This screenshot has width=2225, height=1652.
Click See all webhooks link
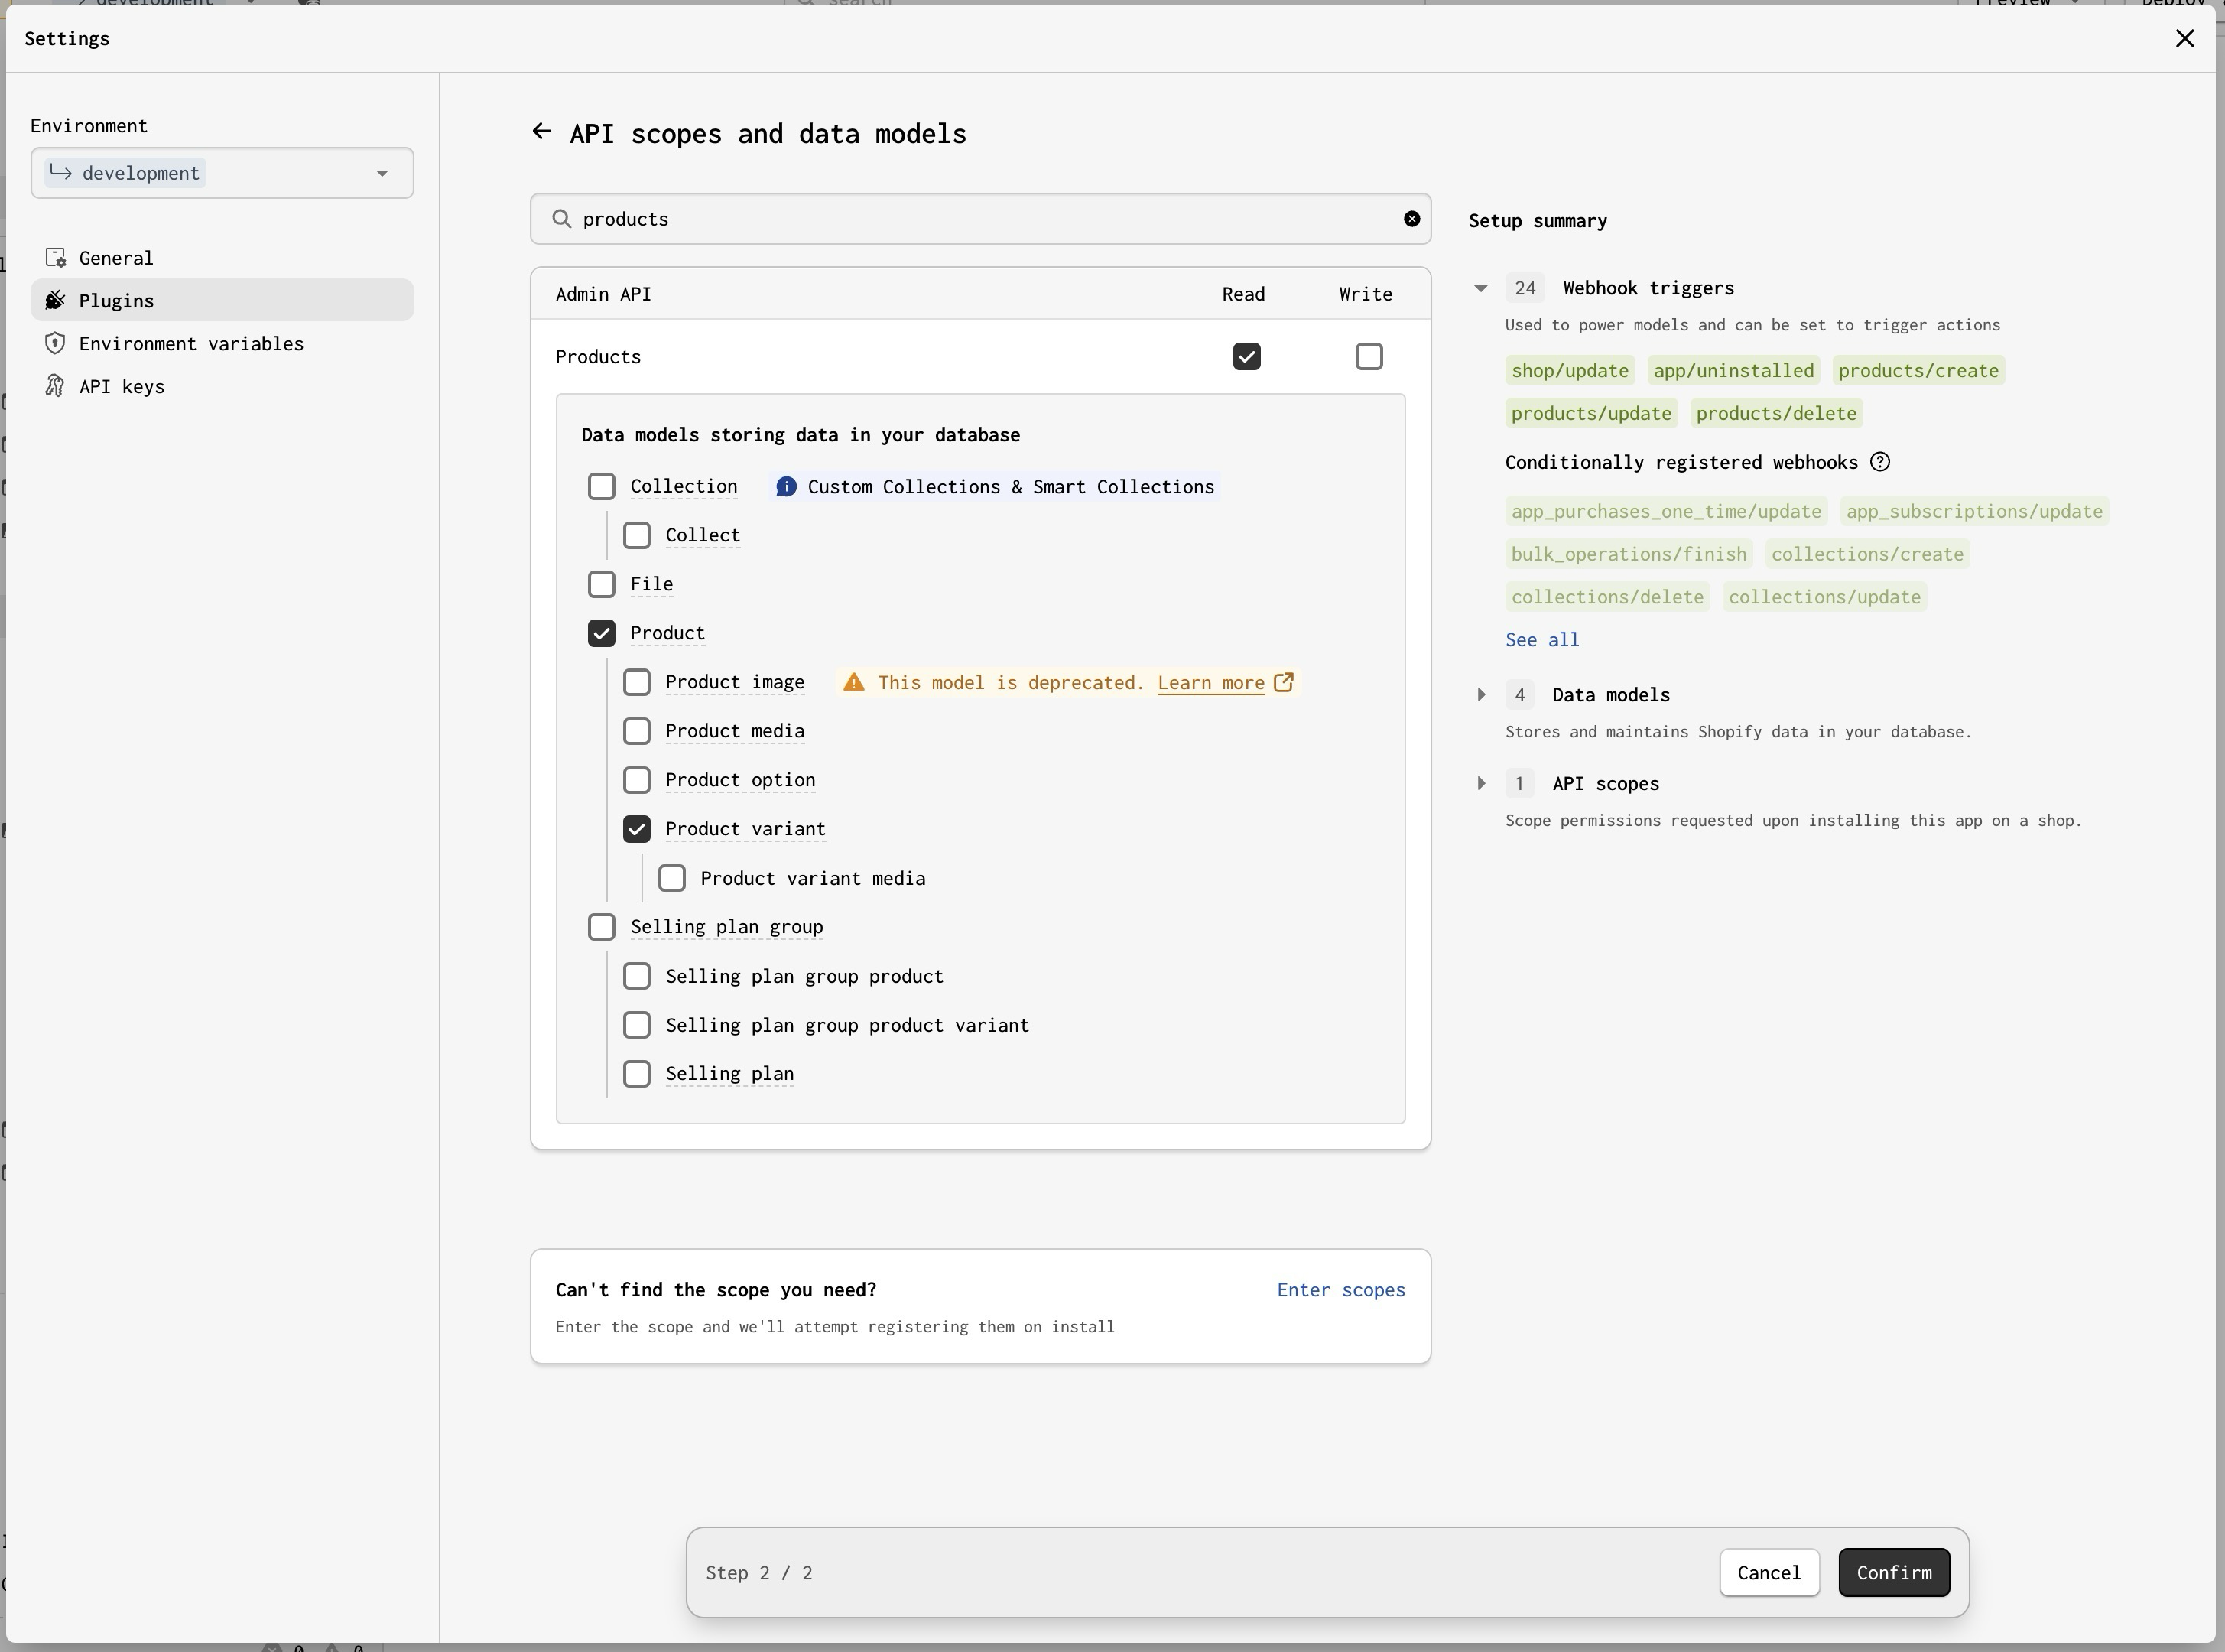tap(1541, 640)
